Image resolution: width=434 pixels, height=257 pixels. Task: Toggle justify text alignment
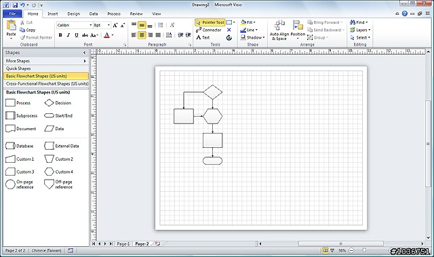(158, 35)
